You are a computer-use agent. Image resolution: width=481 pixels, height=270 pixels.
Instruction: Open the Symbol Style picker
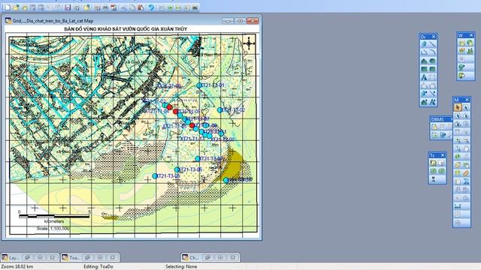click(x=424, y=93)
